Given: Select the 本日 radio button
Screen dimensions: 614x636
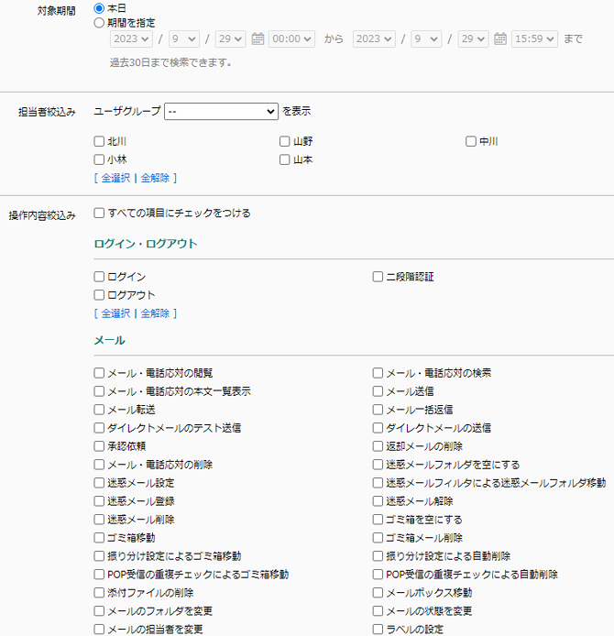Looking at the screenshot, I should [99, 7].
